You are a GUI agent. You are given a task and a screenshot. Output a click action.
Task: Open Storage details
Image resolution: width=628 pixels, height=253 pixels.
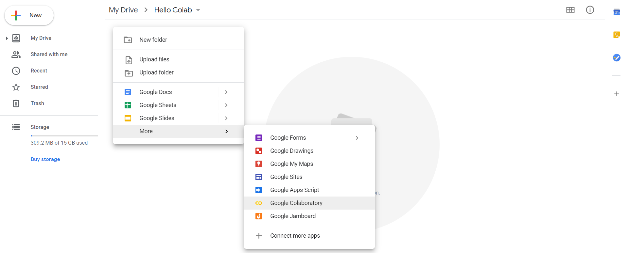[40, 127]
